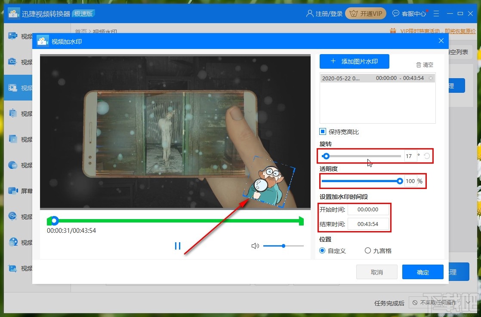Open the 注册/登录 user account icon

(x=309, y=13)
